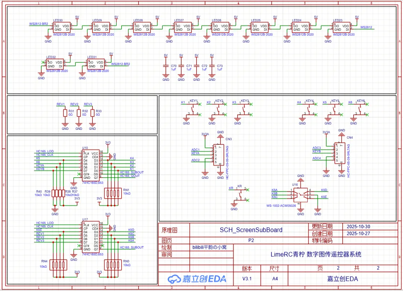Click the SCH_ScreenSubBoard title text
The width and height of the screenshot is (403, 291).
coord(251,230)
